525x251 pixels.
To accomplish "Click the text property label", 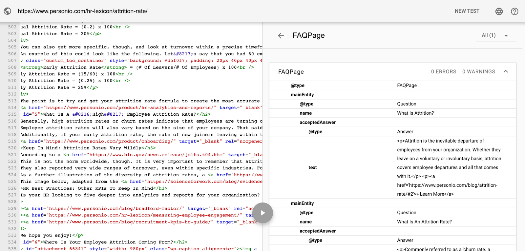I will click(x=313, y=167).
